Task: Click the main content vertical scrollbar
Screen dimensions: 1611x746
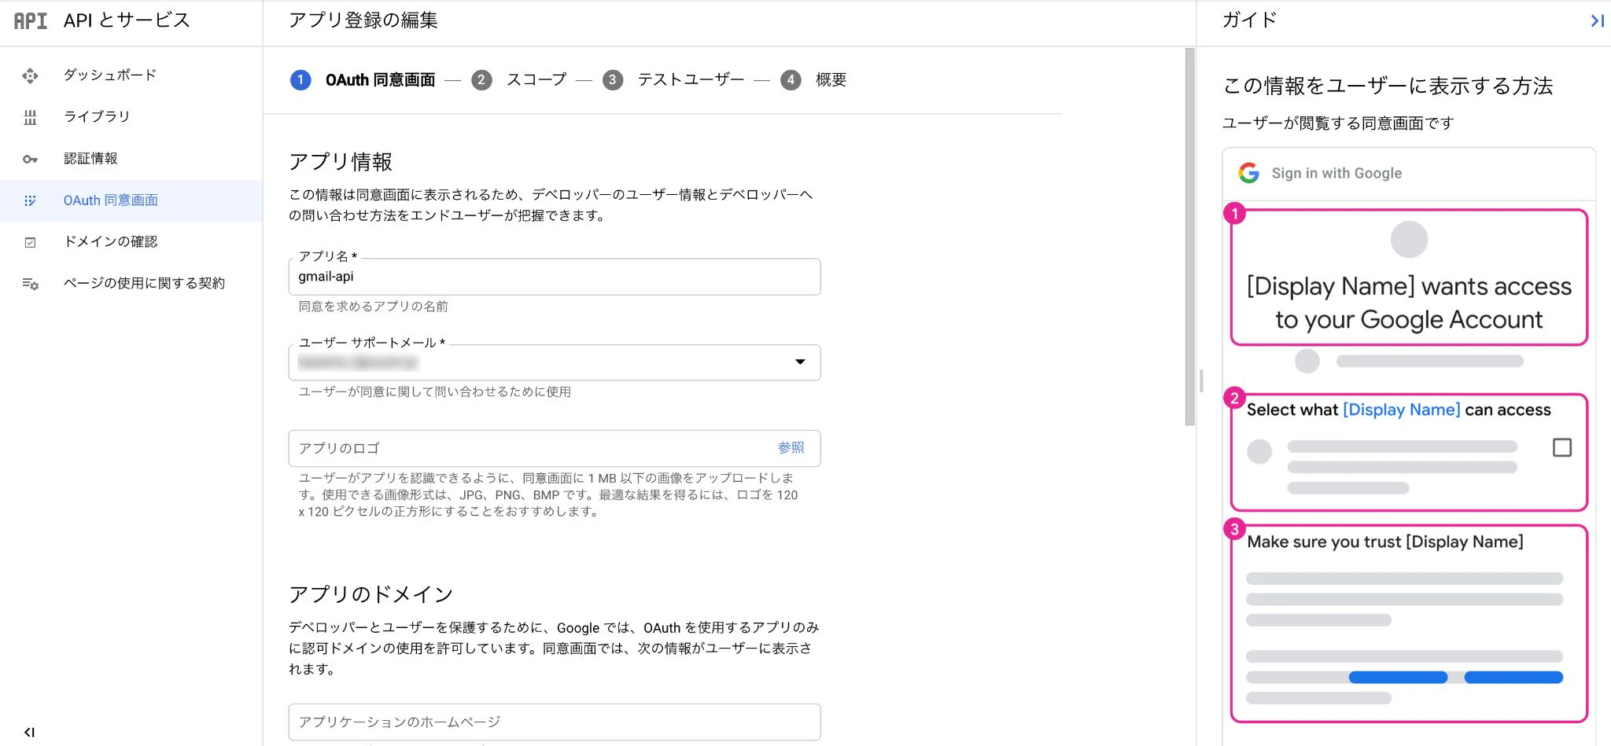Action: pyautogui.click(x=1189, y=237)
